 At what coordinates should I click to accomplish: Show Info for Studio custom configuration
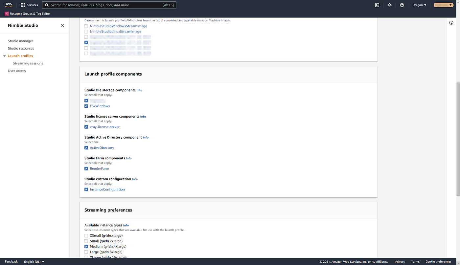135,179
